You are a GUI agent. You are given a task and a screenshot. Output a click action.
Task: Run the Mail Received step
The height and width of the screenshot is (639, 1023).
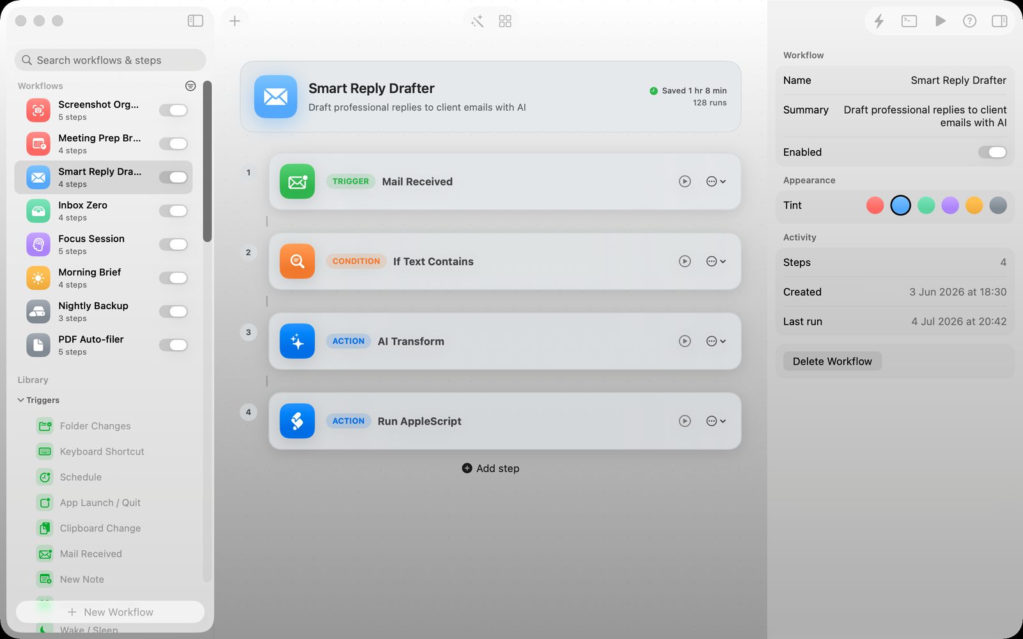[685, 181]
